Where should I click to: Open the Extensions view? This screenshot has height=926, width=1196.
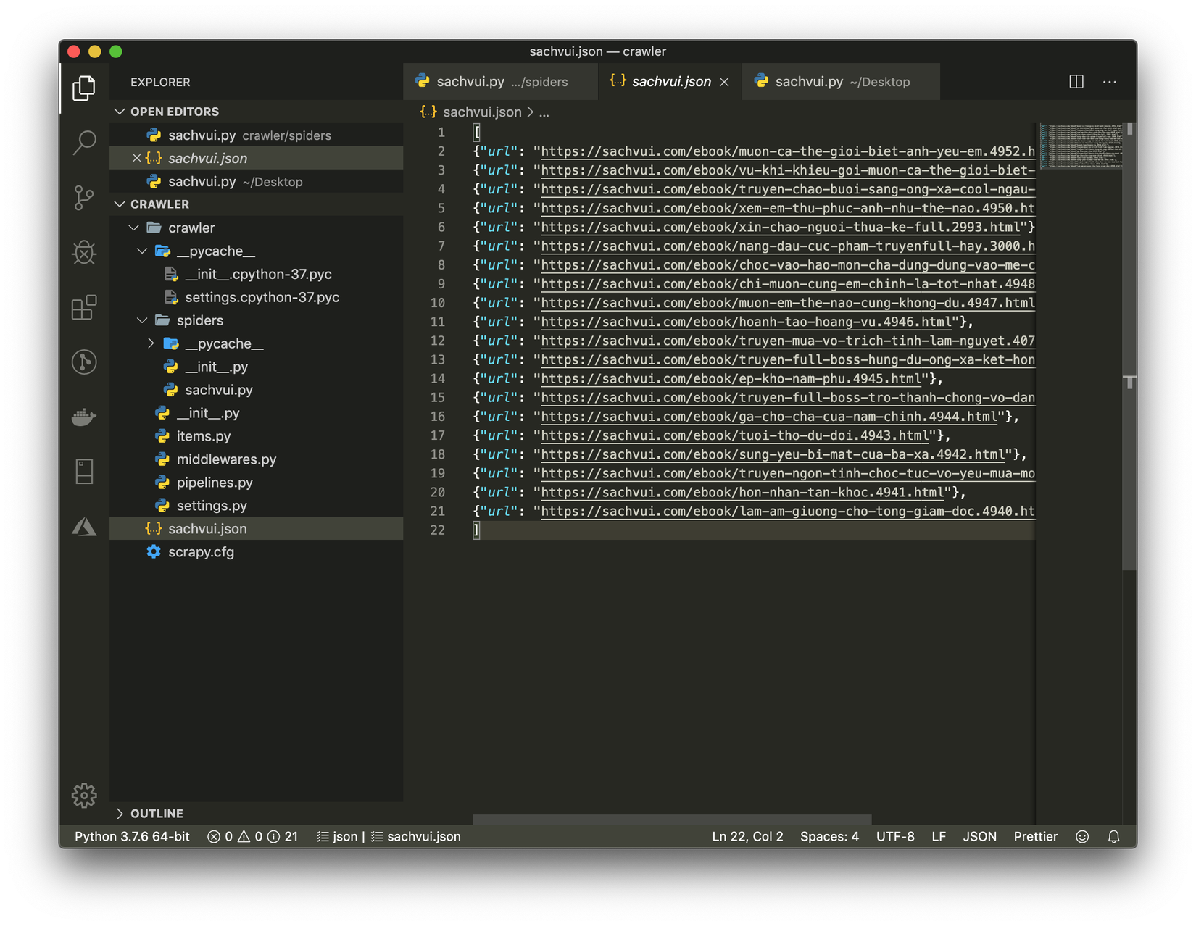(84, 307)
